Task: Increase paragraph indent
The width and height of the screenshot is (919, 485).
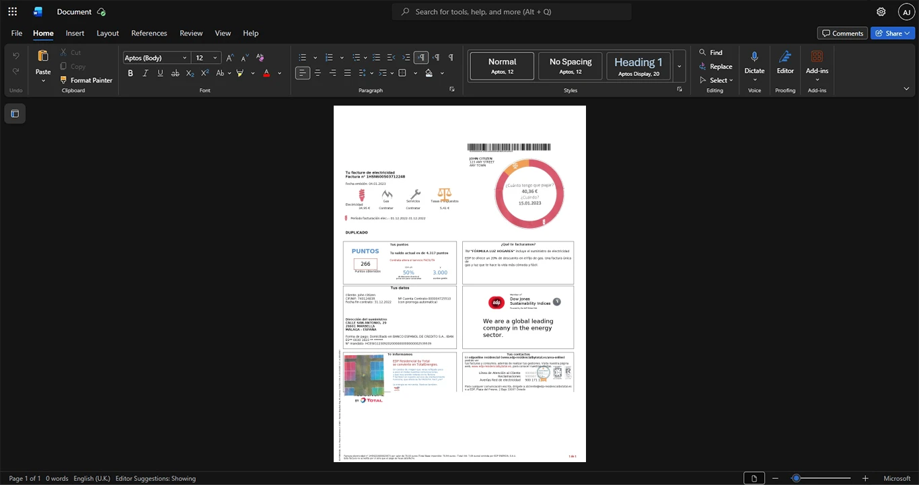Action: pyautogui.click(x=406, y=58)
